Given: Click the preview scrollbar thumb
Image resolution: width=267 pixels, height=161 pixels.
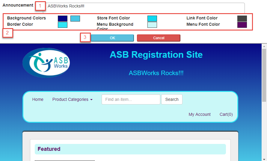Looking at the screenshot, I should pos(264,75).
